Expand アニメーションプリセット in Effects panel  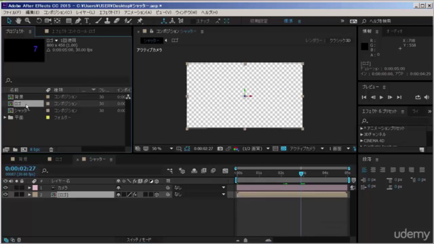[x=361, y=128]
